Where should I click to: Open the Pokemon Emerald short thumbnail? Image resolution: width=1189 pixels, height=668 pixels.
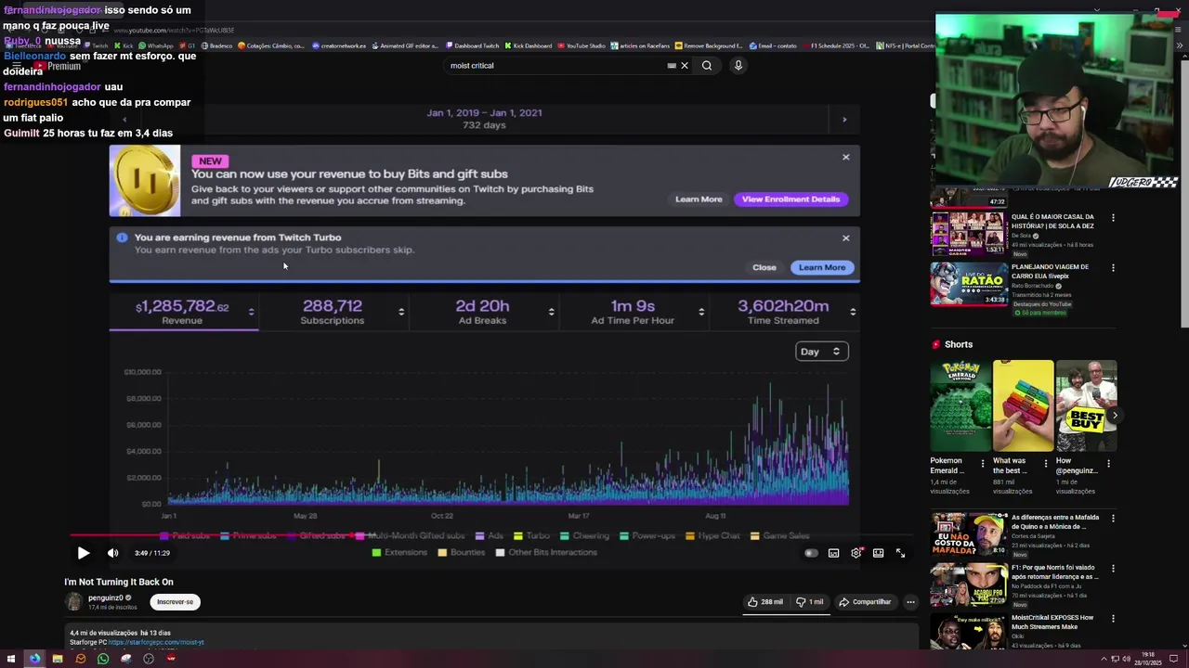960,405
